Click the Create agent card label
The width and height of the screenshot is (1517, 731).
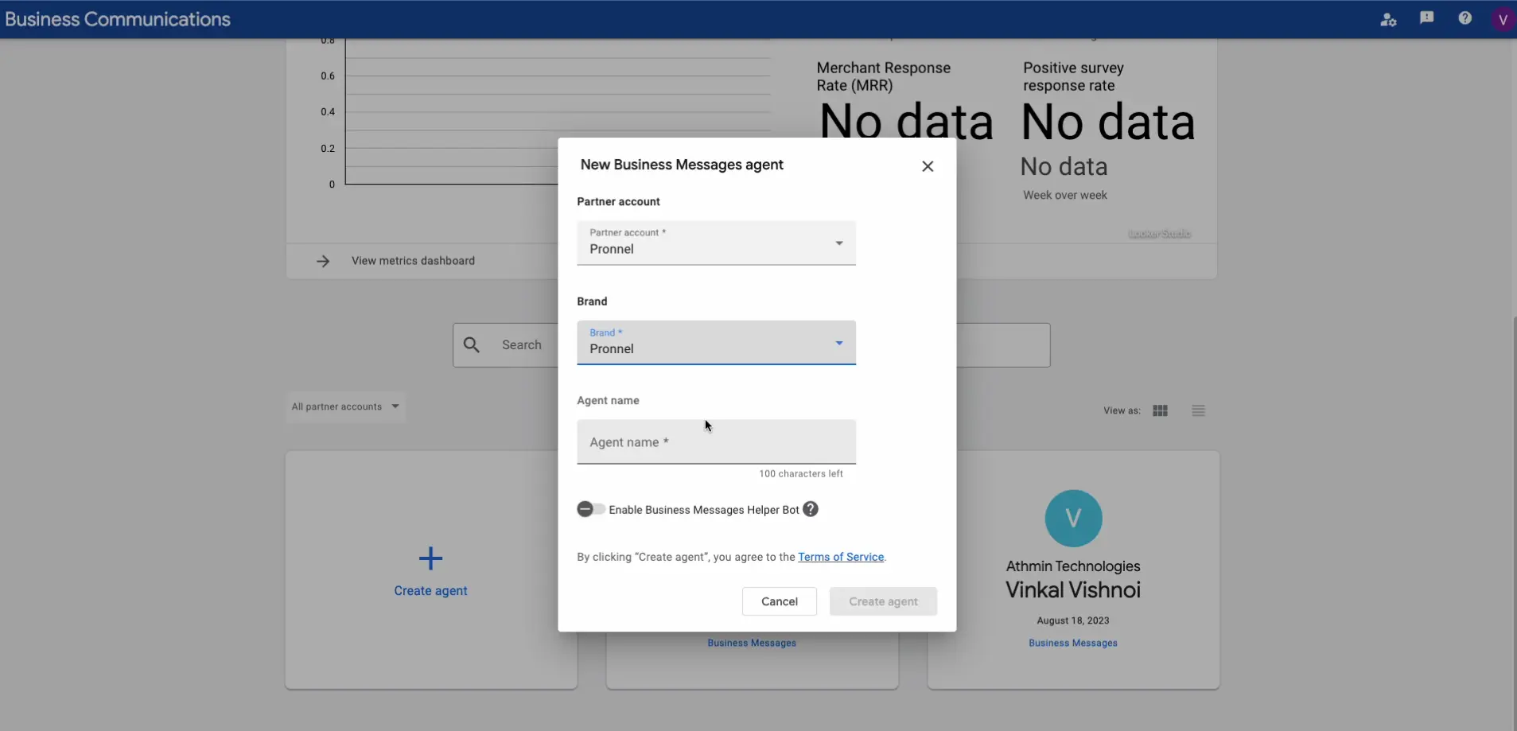click(x=430, y=591)
